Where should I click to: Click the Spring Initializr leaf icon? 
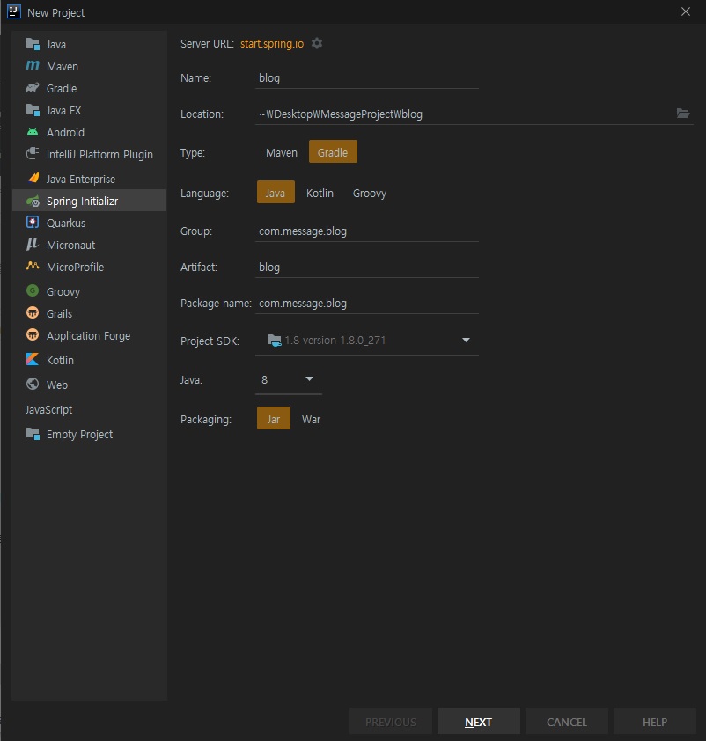pos(33,201)
